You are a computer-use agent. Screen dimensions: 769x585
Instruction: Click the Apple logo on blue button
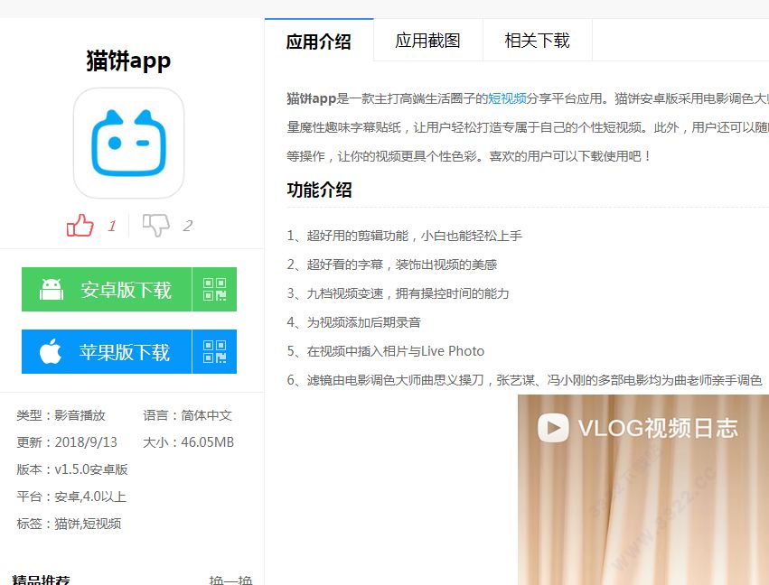[51, 351]
